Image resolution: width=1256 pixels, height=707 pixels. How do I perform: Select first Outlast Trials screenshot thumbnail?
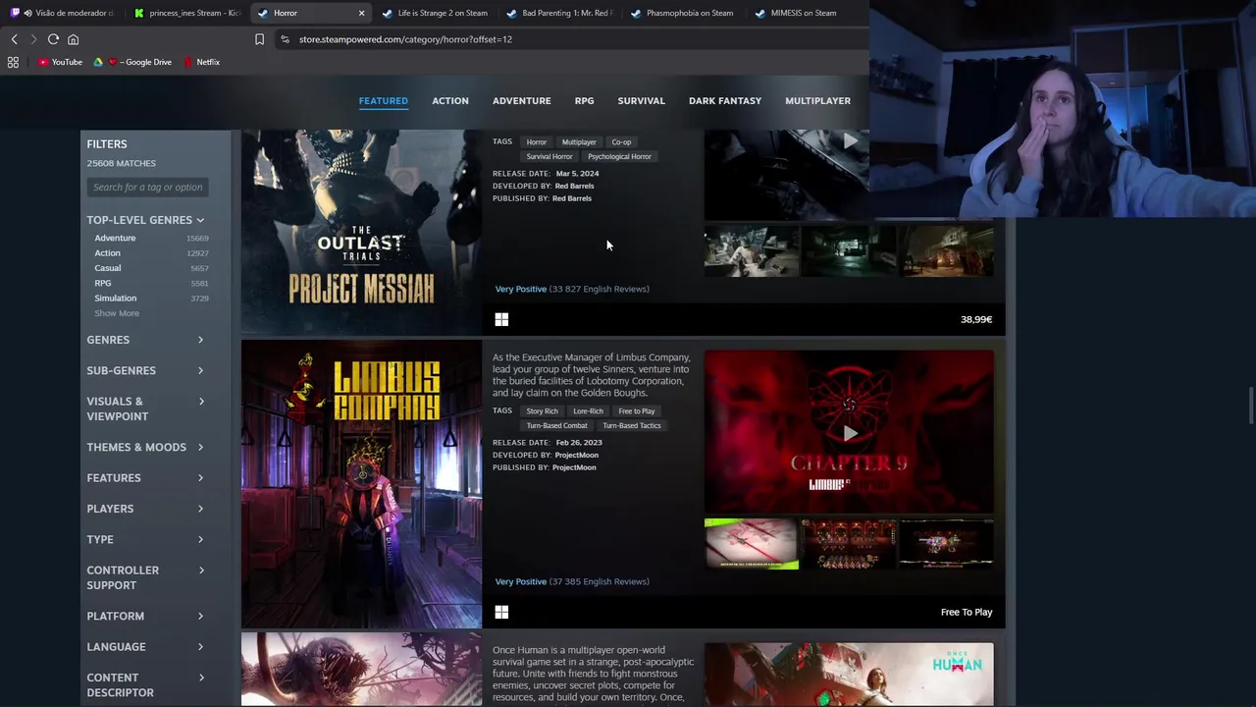pyautogui.click(x=752, y=251)
